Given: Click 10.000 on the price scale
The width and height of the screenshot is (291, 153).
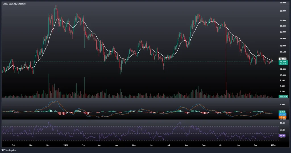Looking at the screenshot, I should click(282, 75).
